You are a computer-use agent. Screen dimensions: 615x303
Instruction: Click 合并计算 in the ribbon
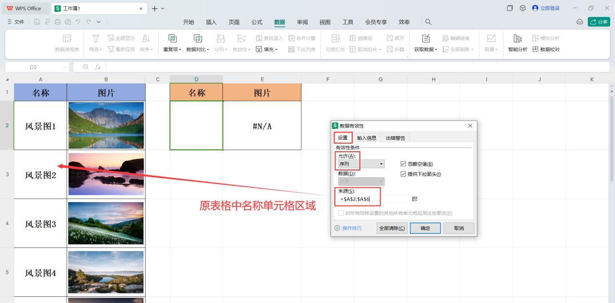302,38
